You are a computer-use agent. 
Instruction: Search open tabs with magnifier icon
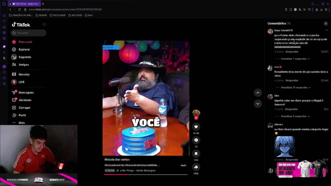tap(313, 4)
